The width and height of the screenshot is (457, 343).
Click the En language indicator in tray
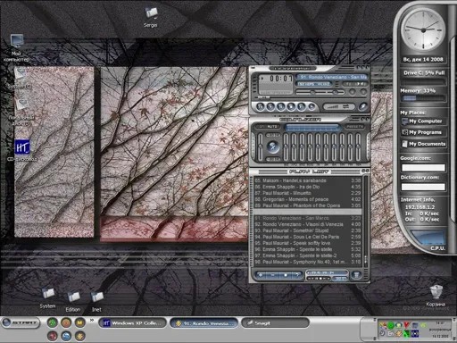[391, 334]
